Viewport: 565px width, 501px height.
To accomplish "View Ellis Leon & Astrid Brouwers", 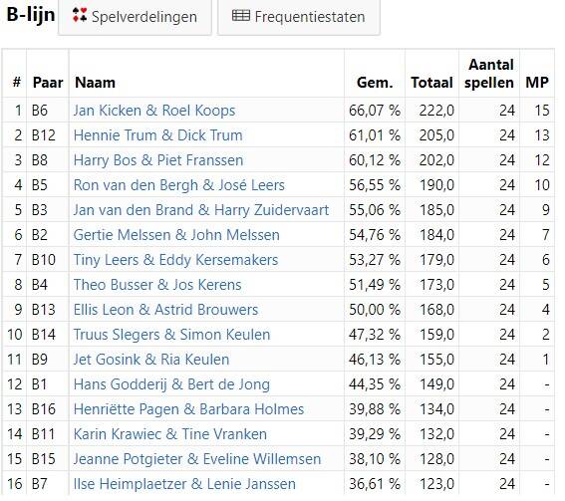I will 165,310.
